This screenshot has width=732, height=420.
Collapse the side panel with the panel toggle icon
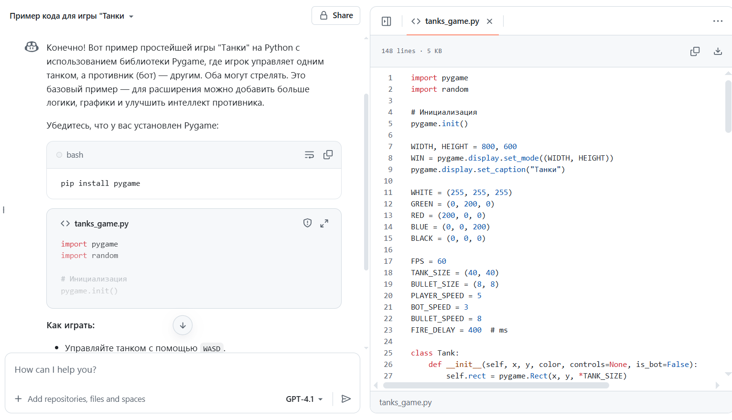386,22
